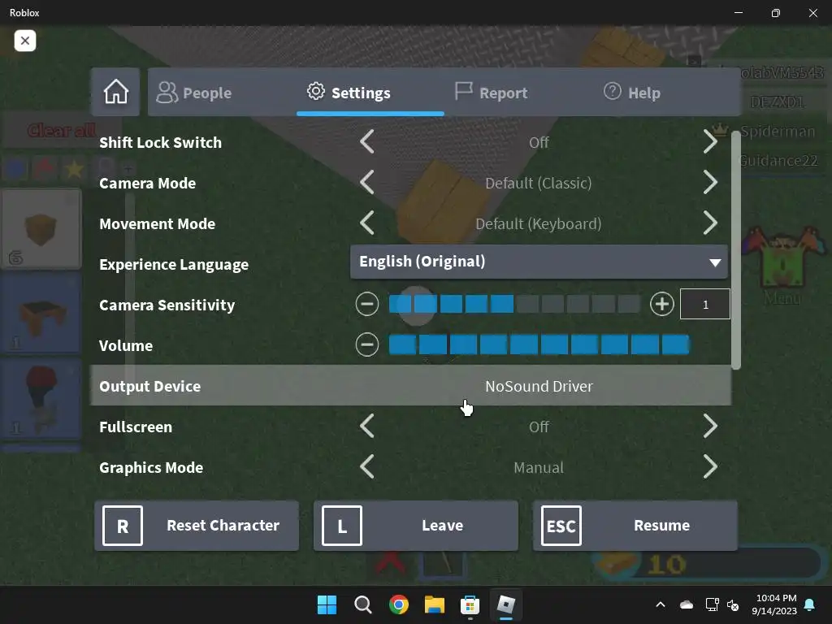Open File Explorer from taskbar
832x624 pixels.
435,604
